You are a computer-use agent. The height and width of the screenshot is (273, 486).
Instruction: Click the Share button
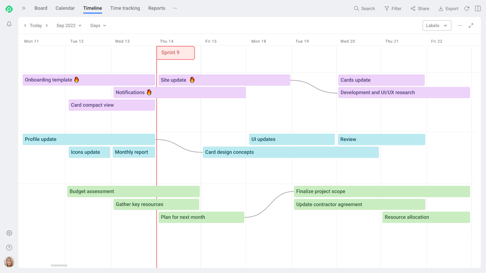[x=420, y=9]
